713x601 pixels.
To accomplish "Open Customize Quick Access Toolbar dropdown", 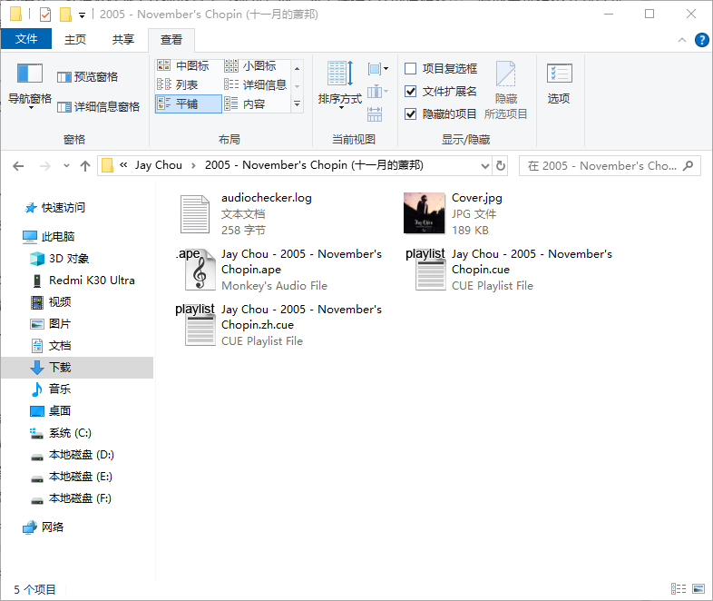I will click(82, 15).
